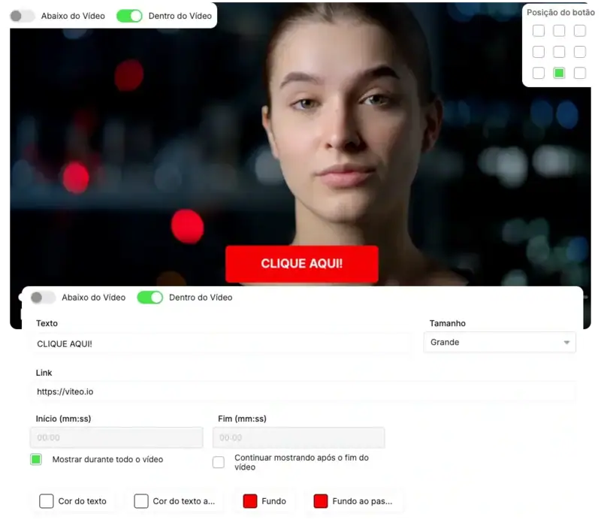601x520 pixels.
Task: Select top-center button position box
Action: pos(559,31)
